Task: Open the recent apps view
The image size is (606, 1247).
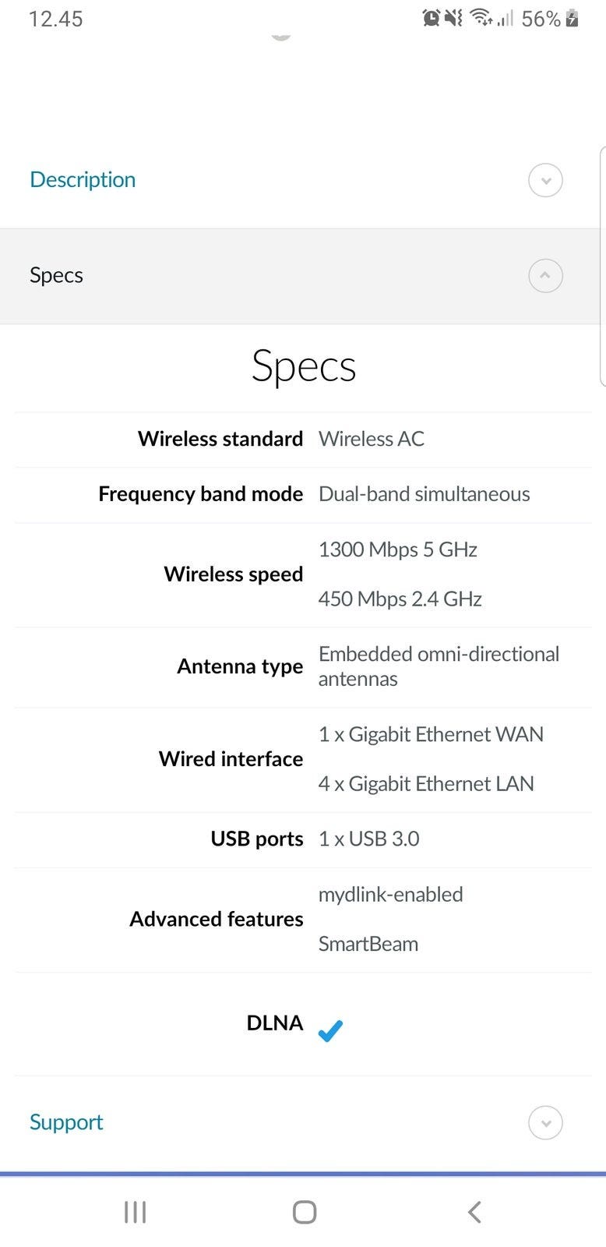Action: 135,1212
